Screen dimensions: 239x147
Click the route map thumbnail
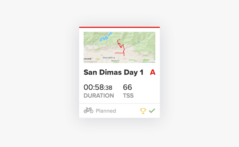[x=120, y=47]
